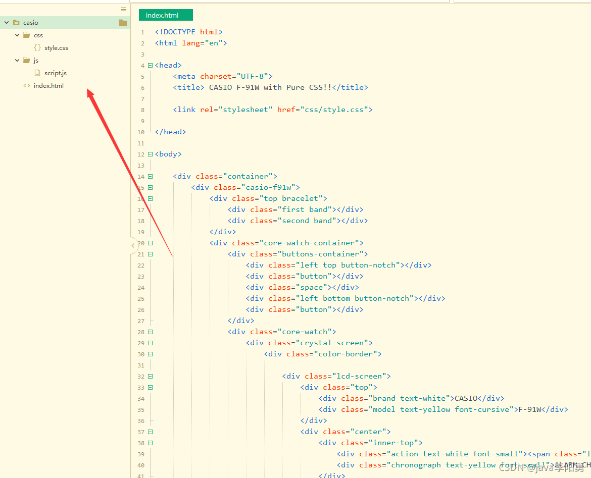Fold the crystal-screen div at line 29
Image resolution: width=591 pixels, height=478 pixels.
pyautogui.click(x=151, y=343)
